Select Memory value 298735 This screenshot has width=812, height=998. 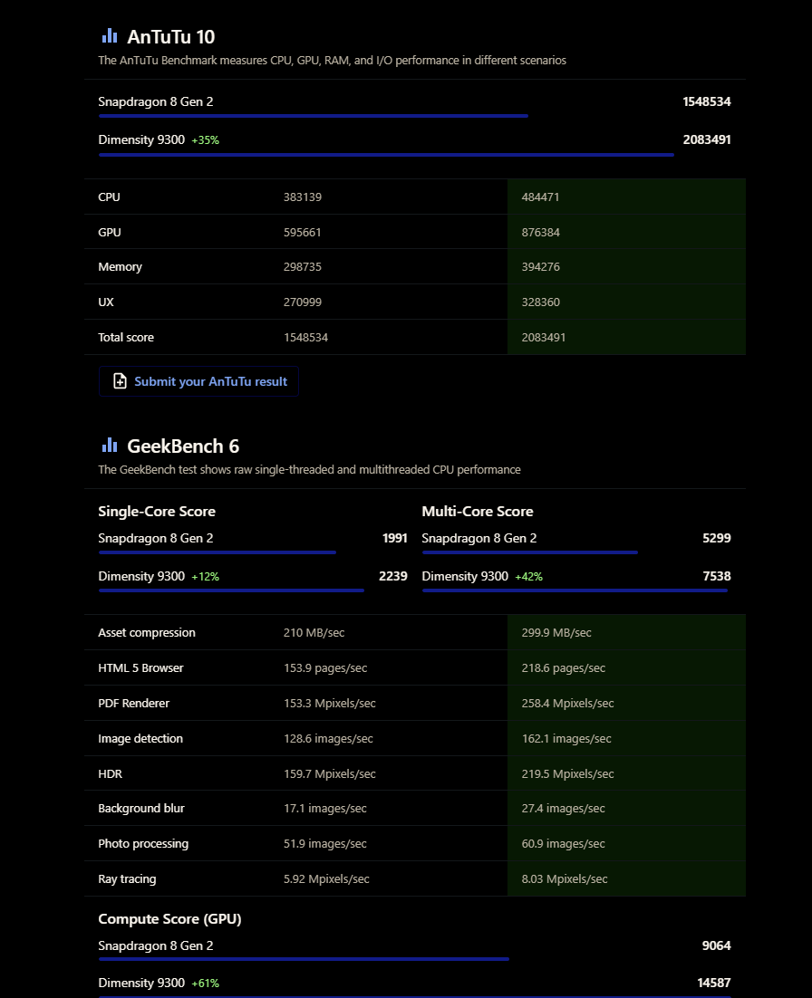[x=303, y=266]
